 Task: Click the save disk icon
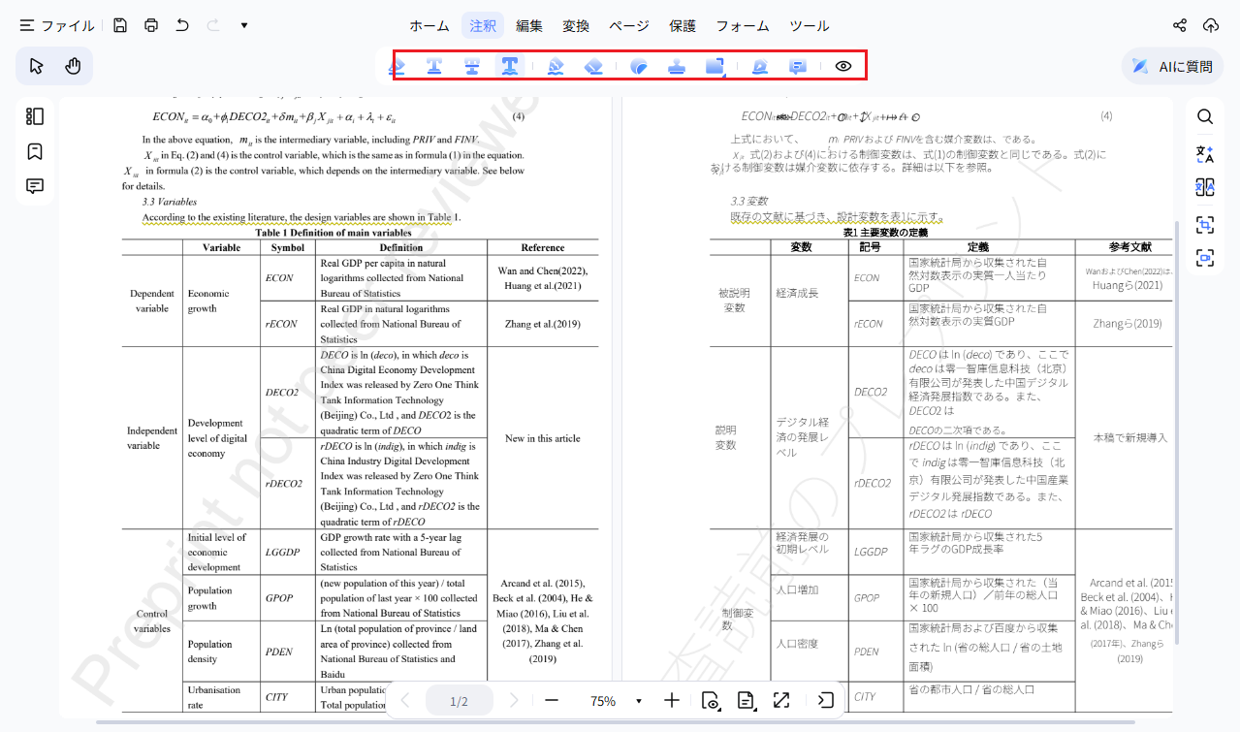pyautogui.click(x=119, y=25)
